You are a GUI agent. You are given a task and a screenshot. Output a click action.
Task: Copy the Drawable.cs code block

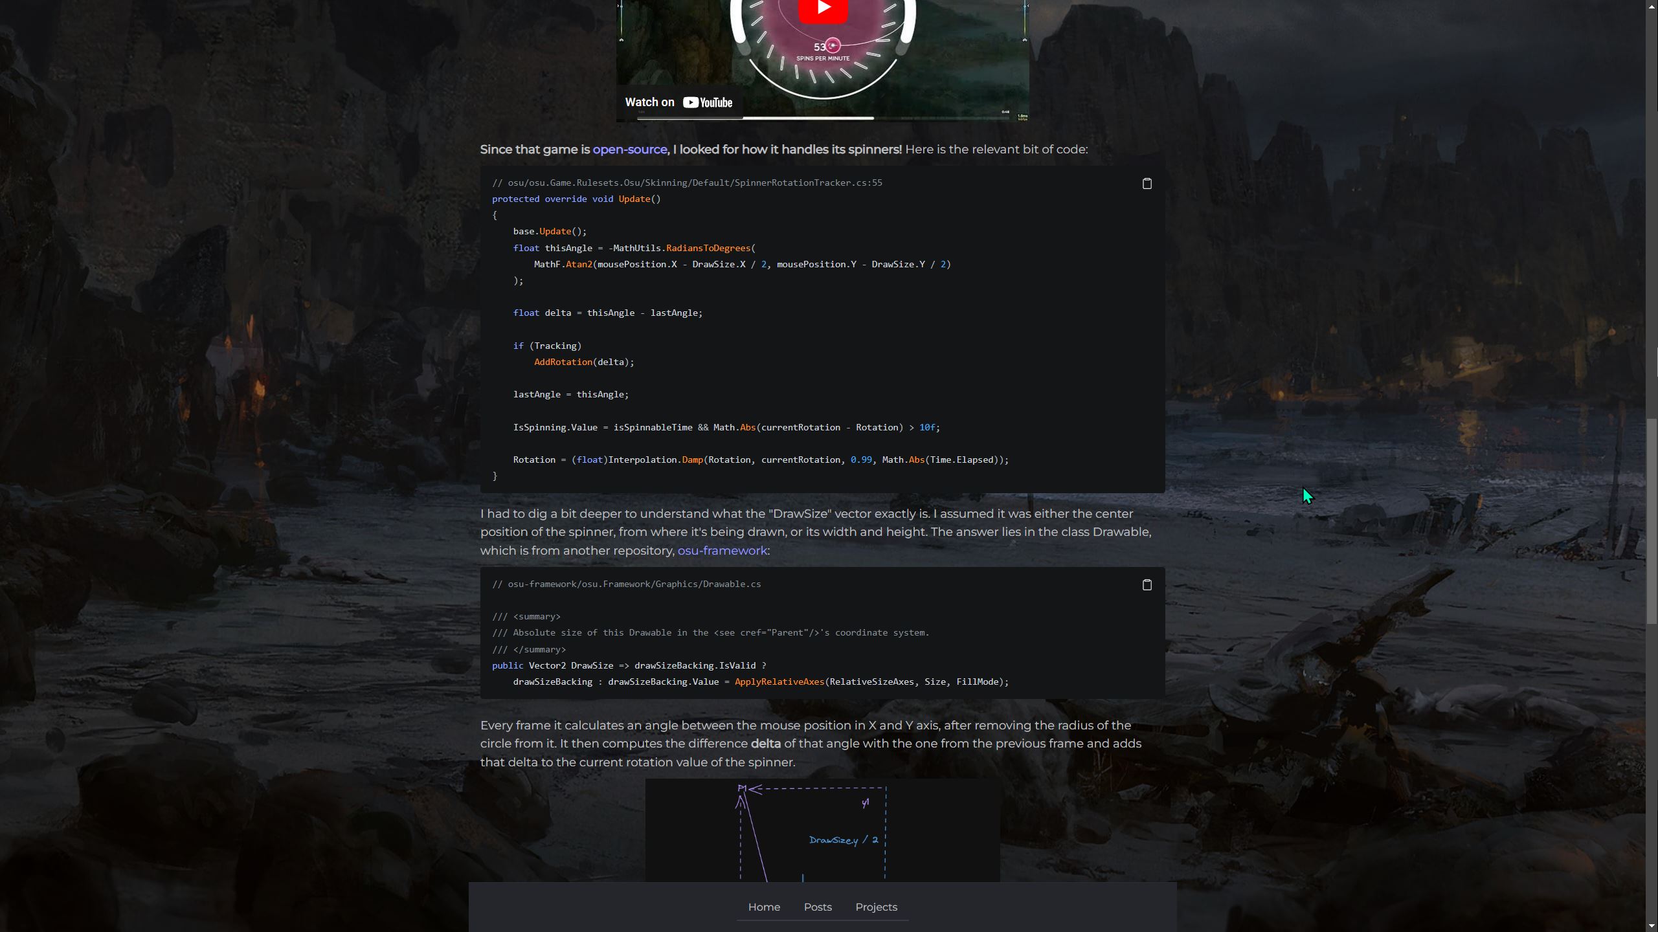[x=1147, y=585]
